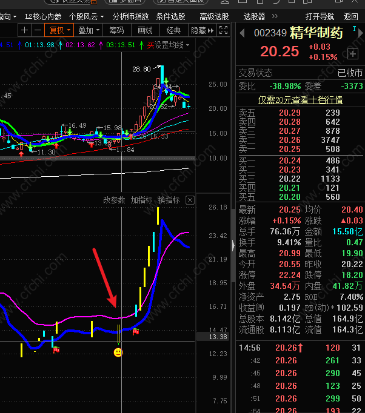Click 委比 value -38.98%
Image resolution: width=365 pixels, height=413 pixels.
click(x=285, y=86)
